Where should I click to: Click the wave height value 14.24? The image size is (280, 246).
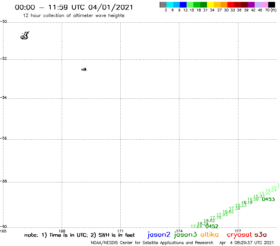pyautogui.click(x=271, y=190)
